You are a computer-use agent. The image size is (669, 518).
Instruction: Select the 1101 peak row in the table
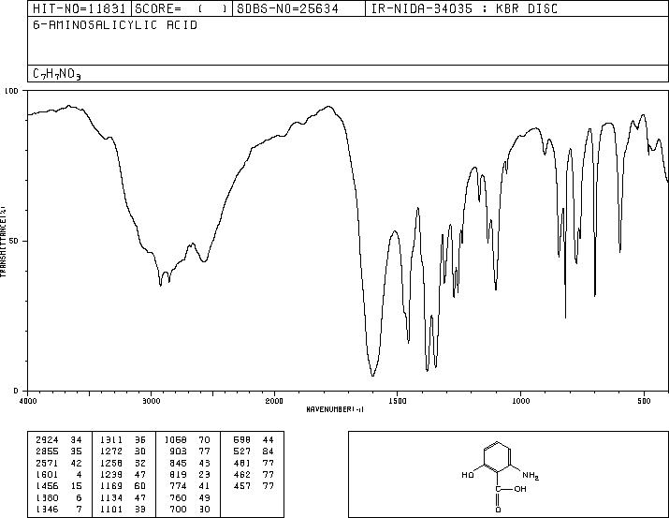click(123, 510)
